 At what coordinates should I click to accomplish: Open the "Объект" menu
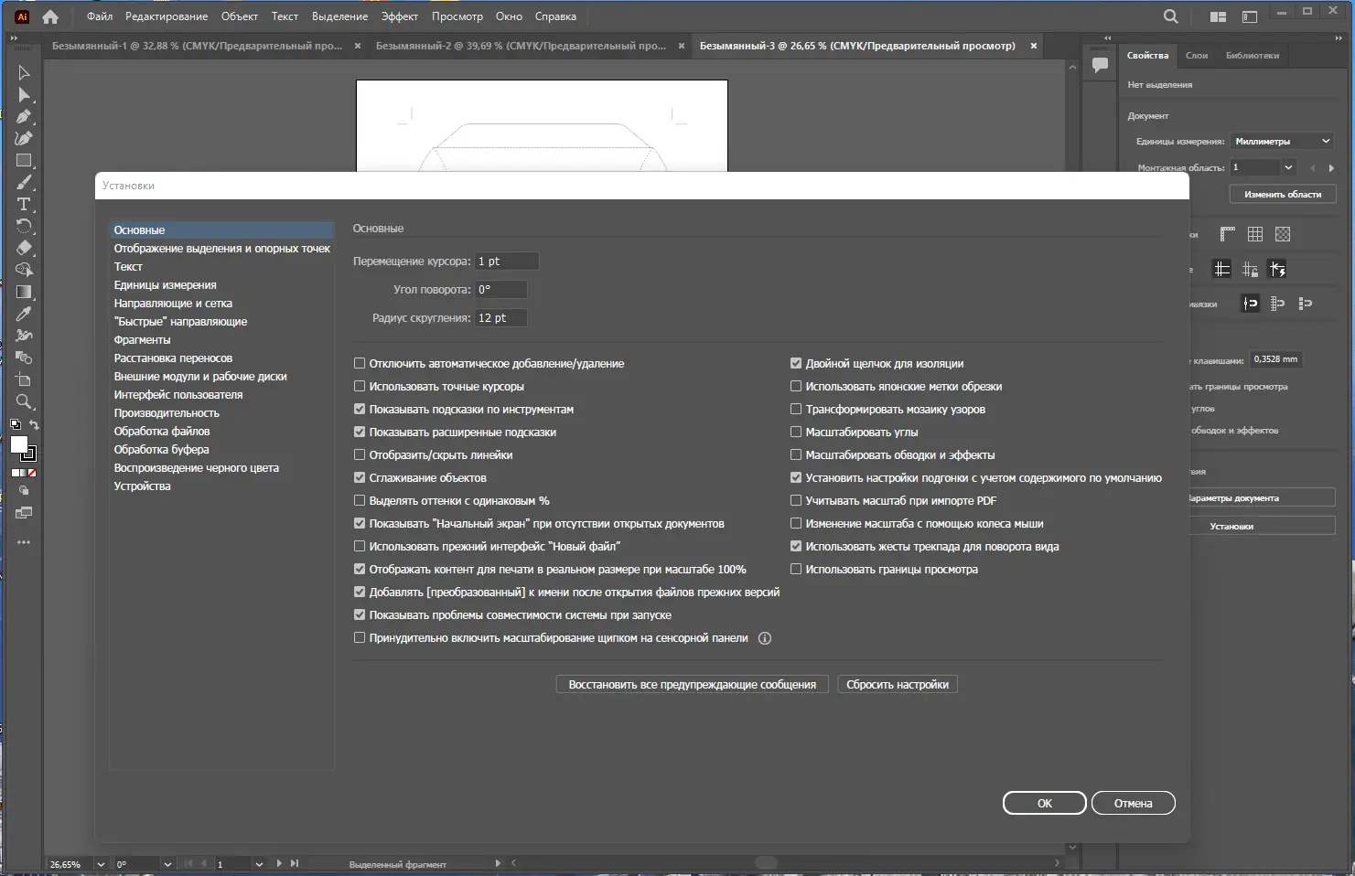pyautogui.click(x=240, y=16)
